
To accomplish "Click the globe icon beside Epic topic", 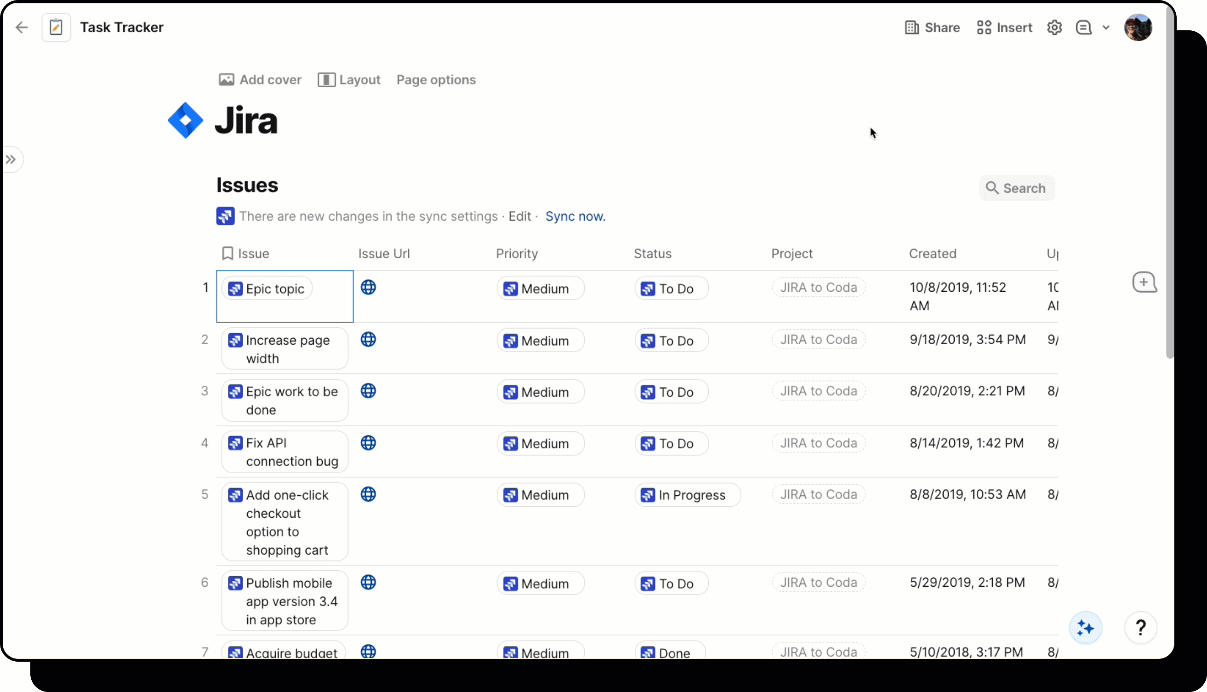I will pyautogui.click(x=369, y=288).
